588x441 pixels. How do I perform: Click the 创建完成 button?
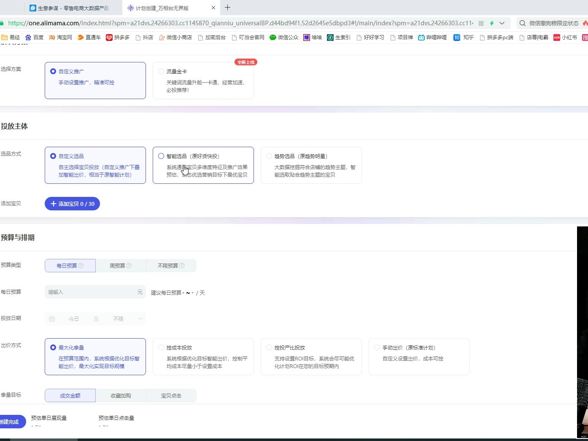pos(12,422)
